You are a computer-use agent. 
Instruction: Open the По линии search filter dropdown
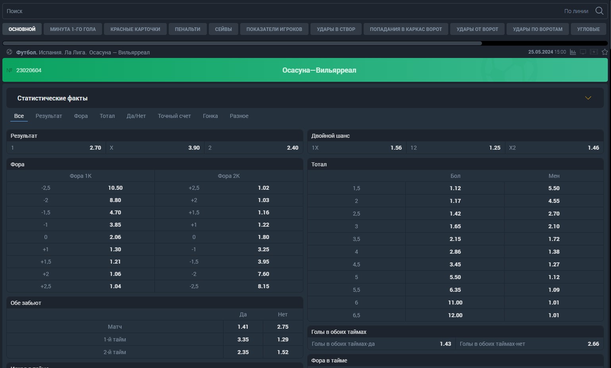click(576, 11)
